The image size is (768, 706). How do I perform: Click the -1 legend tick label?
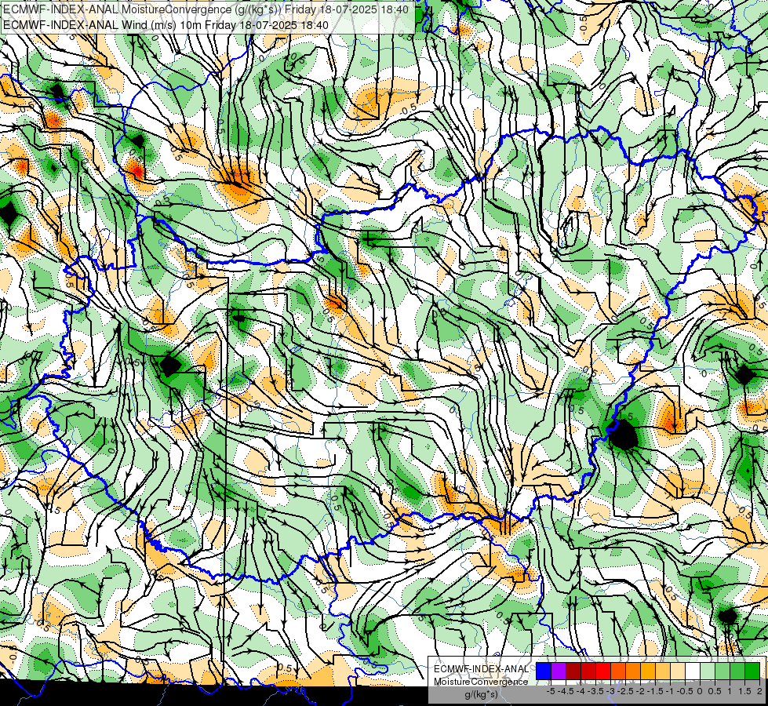click(x=670, y=691)
